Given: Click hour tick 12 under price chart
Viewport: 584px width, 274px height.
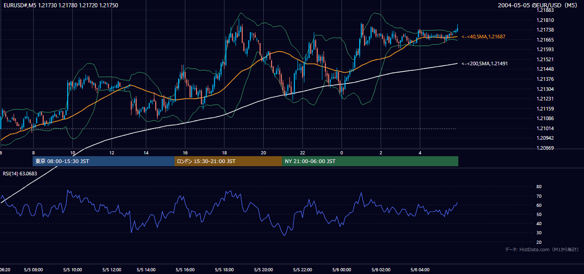Looking at the screenshot, I should [x=111, y=153].
